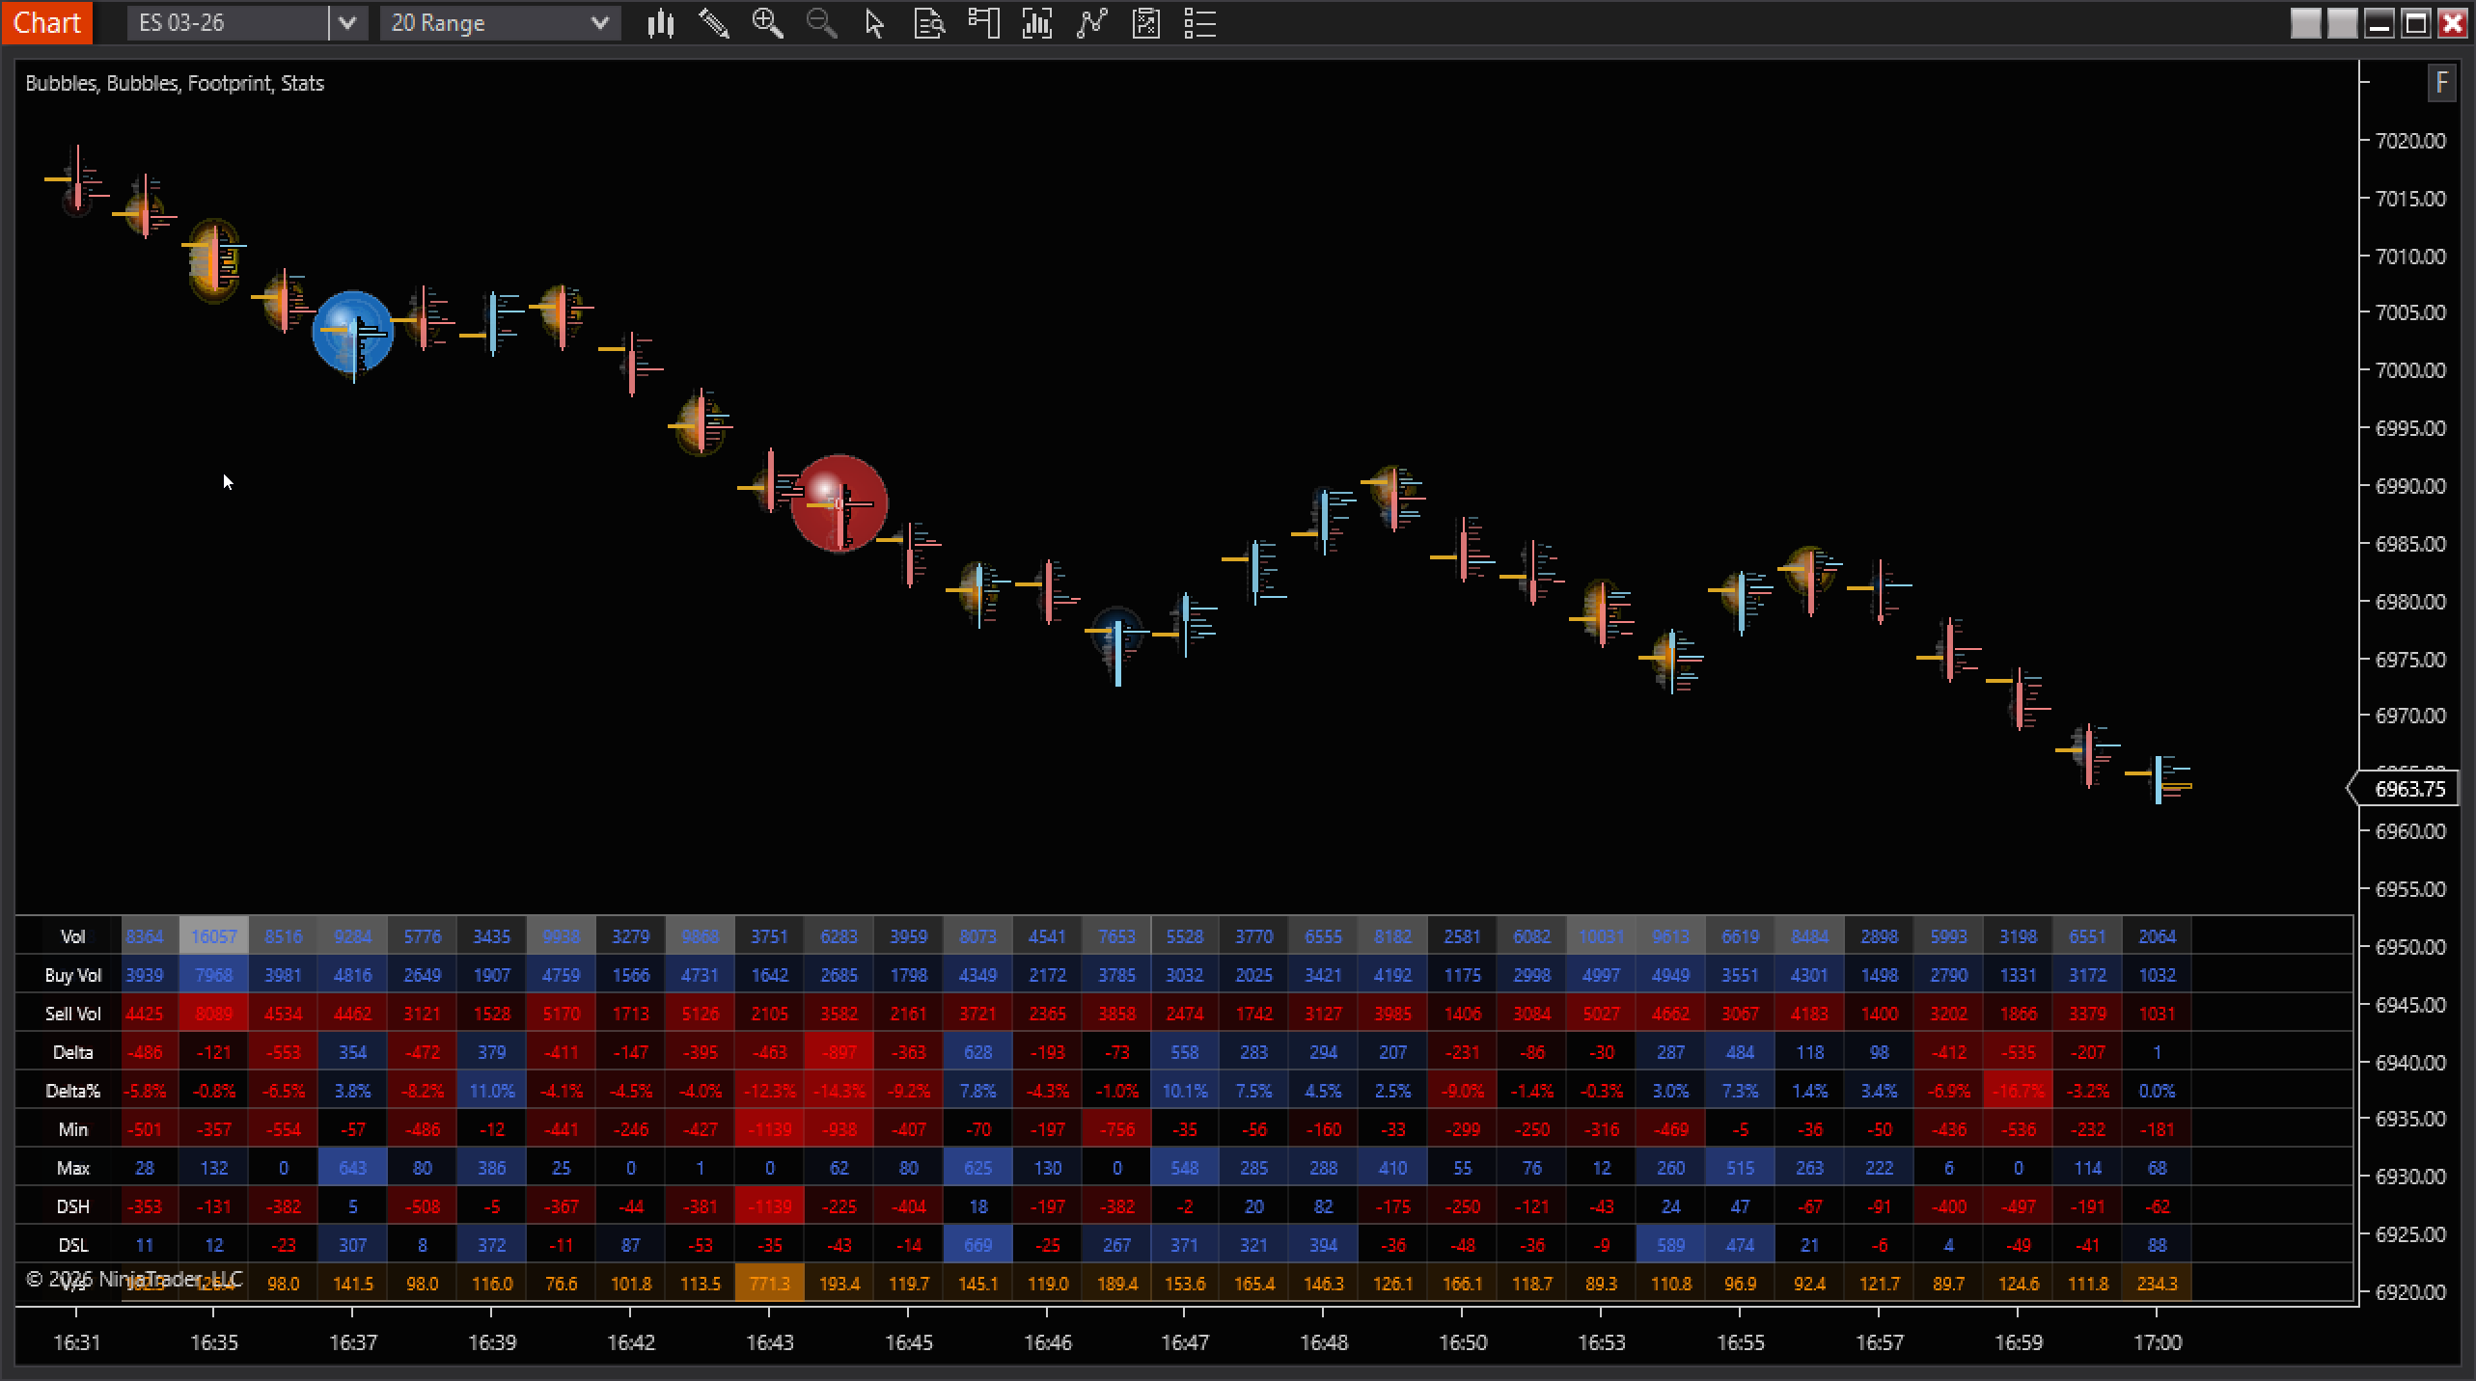Open the Strategies line graph icon
This screenshot has width=2476, height=1381.
coord(1091,23)
